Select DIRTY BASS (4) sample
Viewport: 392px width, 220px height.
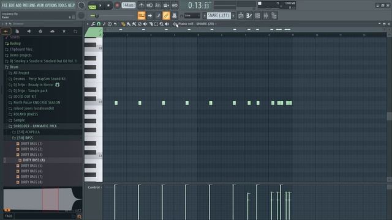34,160
